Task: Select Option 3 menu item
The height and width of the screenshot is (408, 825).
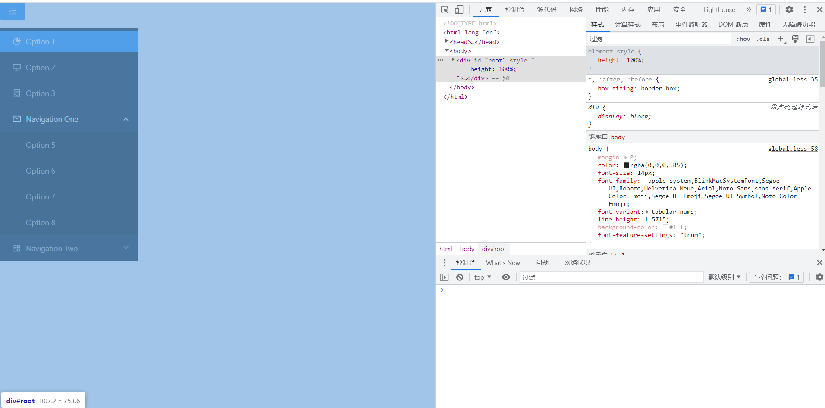Action: [69, 93]
